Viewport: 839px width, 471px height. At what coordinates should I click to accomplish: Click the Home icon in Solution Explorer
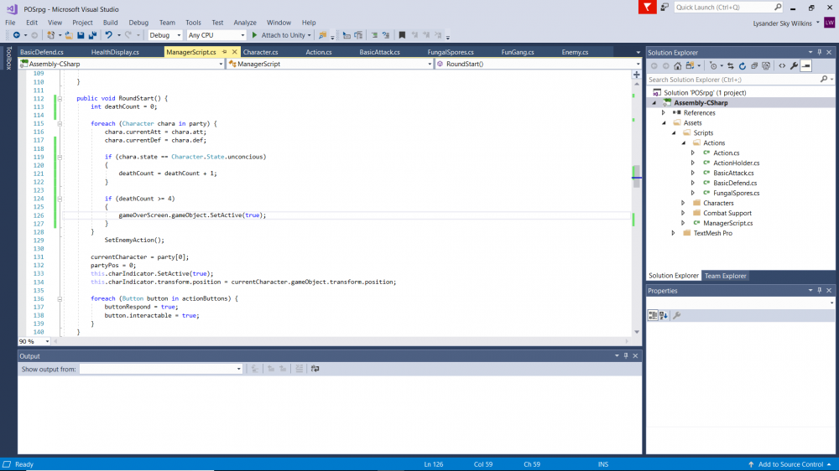[x=676, y=65]
